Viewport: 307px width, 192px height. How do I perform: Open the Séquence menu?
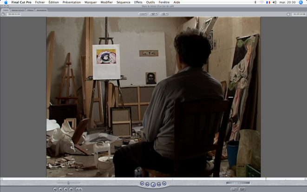coord(124,2)
